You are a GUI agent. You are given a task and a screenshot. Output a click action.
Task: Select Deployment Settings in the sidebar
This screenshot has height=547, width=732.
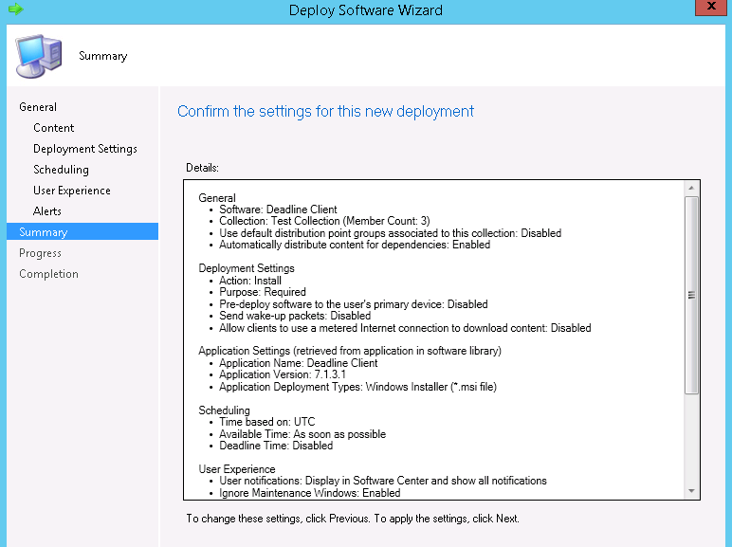85,149
